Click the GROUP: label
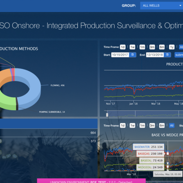Screen dimensions: 183x183 click(x=129, y=6)
